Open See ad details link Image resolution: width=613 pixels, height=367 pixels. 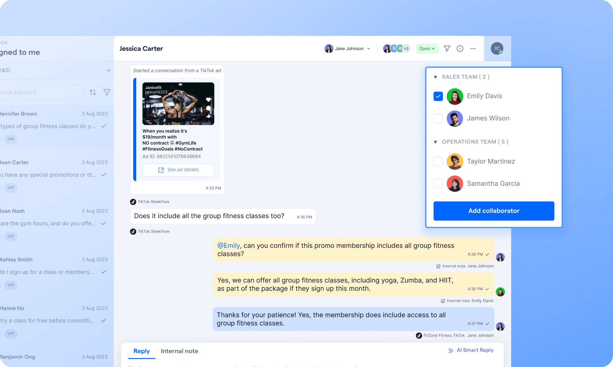(178, 170)
